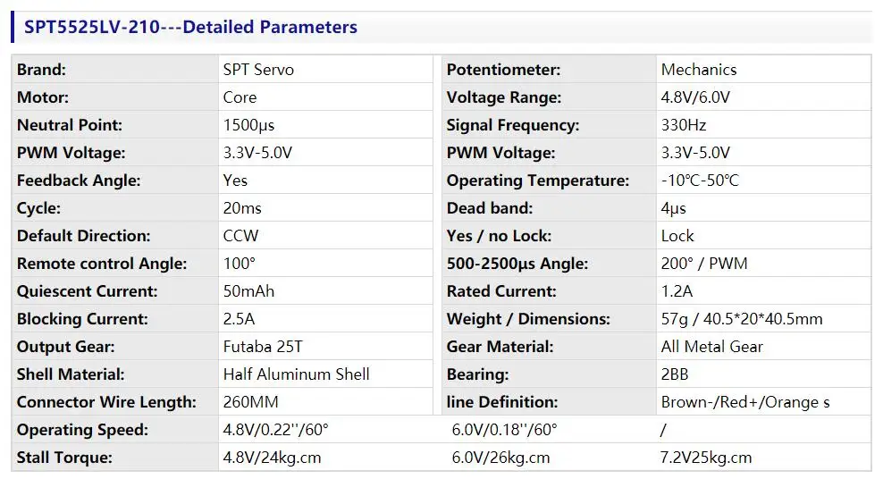This screenshot has width=883, height=479.
Task: Select the Neutral Point 1500µs value
Action: [249, 125]
